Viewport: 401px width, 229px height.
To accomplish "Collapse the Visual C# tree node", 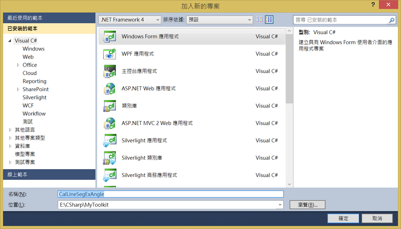I will pyautogui.click(x=10, y=41).
